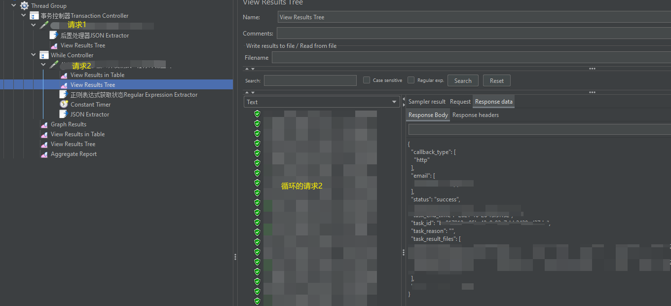Open the Response data tab
The image size is (671, 306).
click(494, 102)
